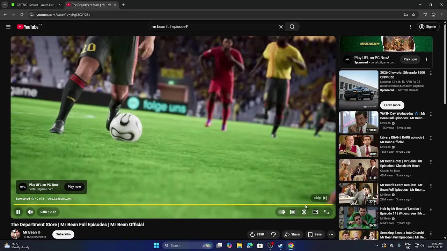Reload the YouTube page
This screenshot has height=251, width=447.
pos(22,15)
